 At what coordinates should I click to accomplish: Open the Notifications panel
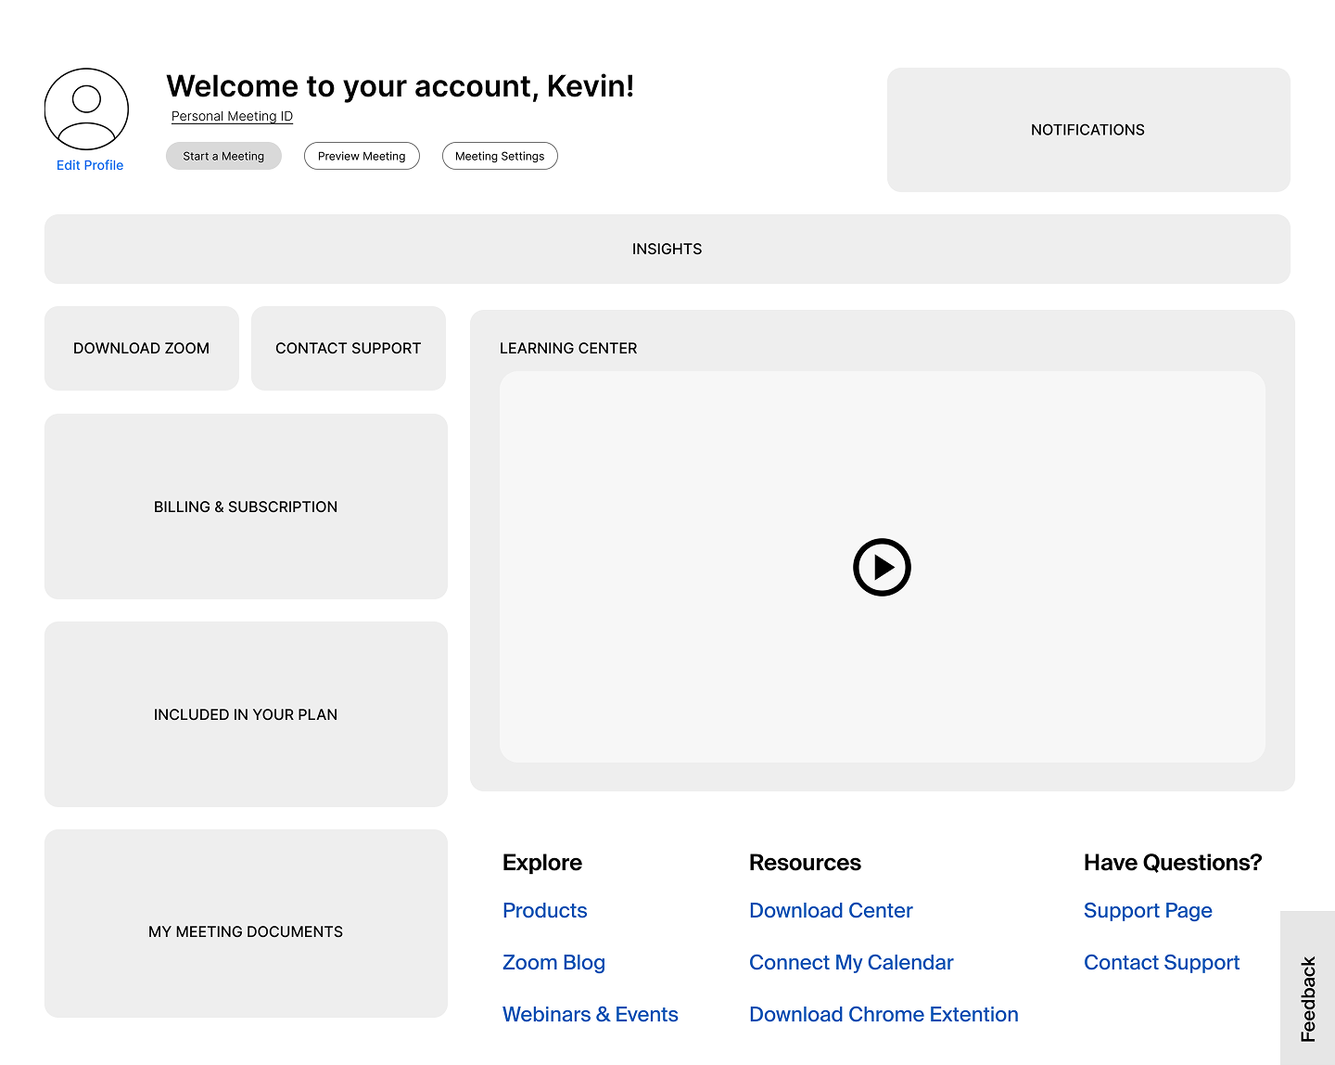1088,130
